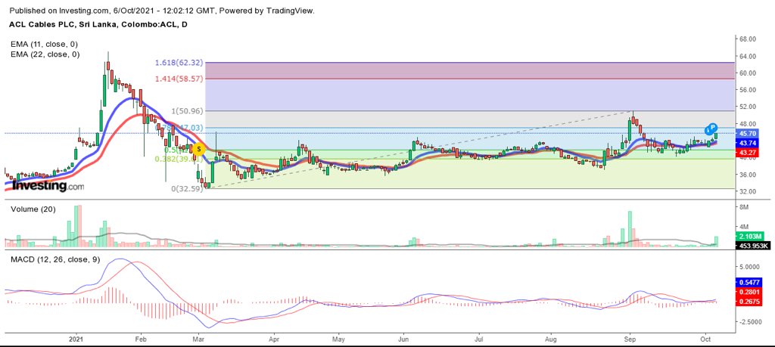Click the Oct label on time axis
Screen dimensions: 775x347
click(705, 339)
